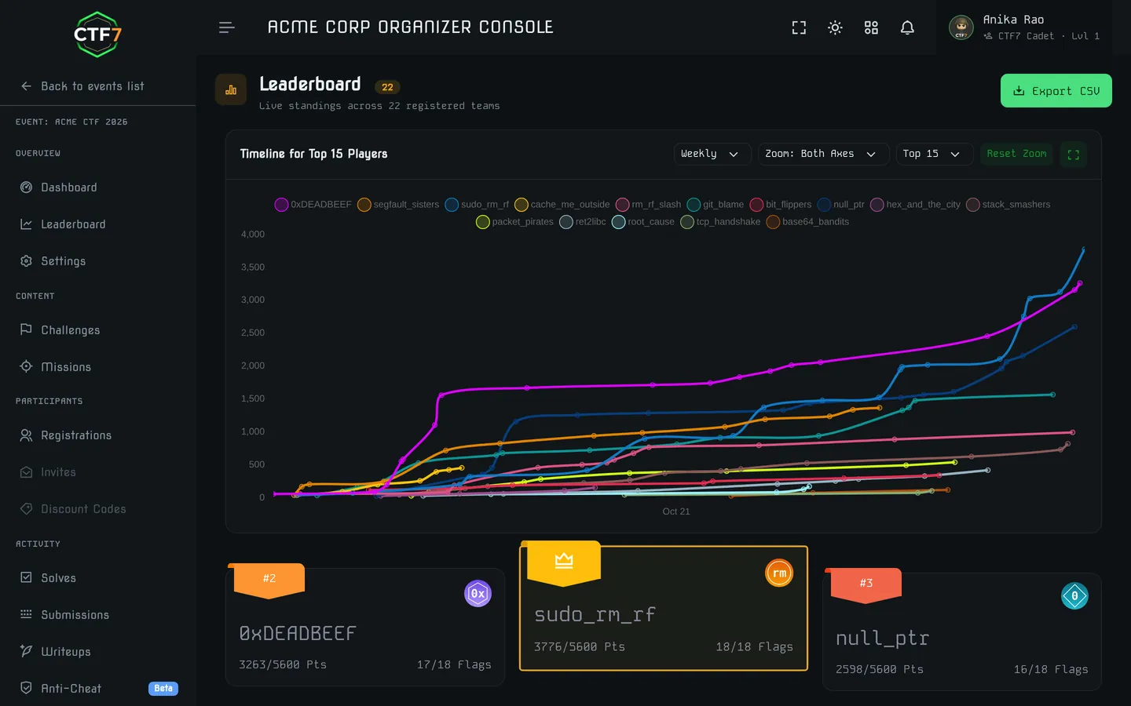Toggle null_ptr legend entry
Screen dimensions: 1131x706
(841, 205)
